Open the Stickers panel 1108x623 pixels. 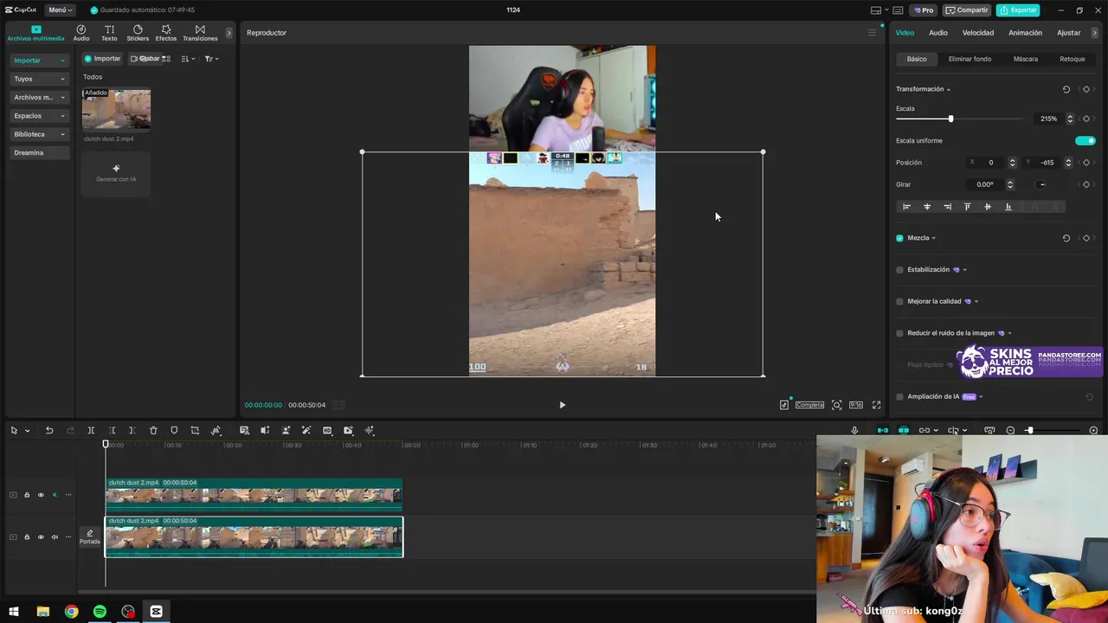[138, 33]
